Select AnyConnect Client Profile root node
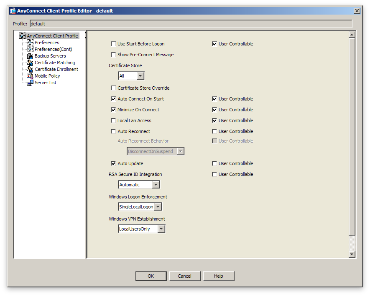 (x=52, y=36)
